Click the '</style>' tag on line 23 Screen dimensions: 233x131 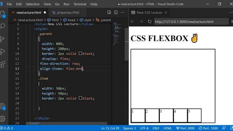(x=42, y=118)
